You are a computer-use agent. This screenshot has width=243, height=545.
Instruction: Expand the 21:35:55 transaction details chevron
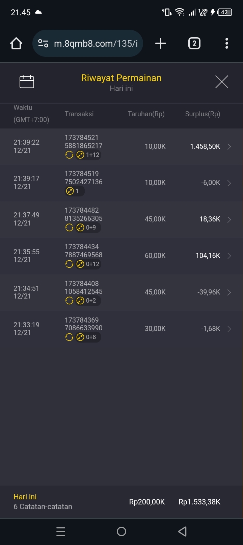[229, 256]
